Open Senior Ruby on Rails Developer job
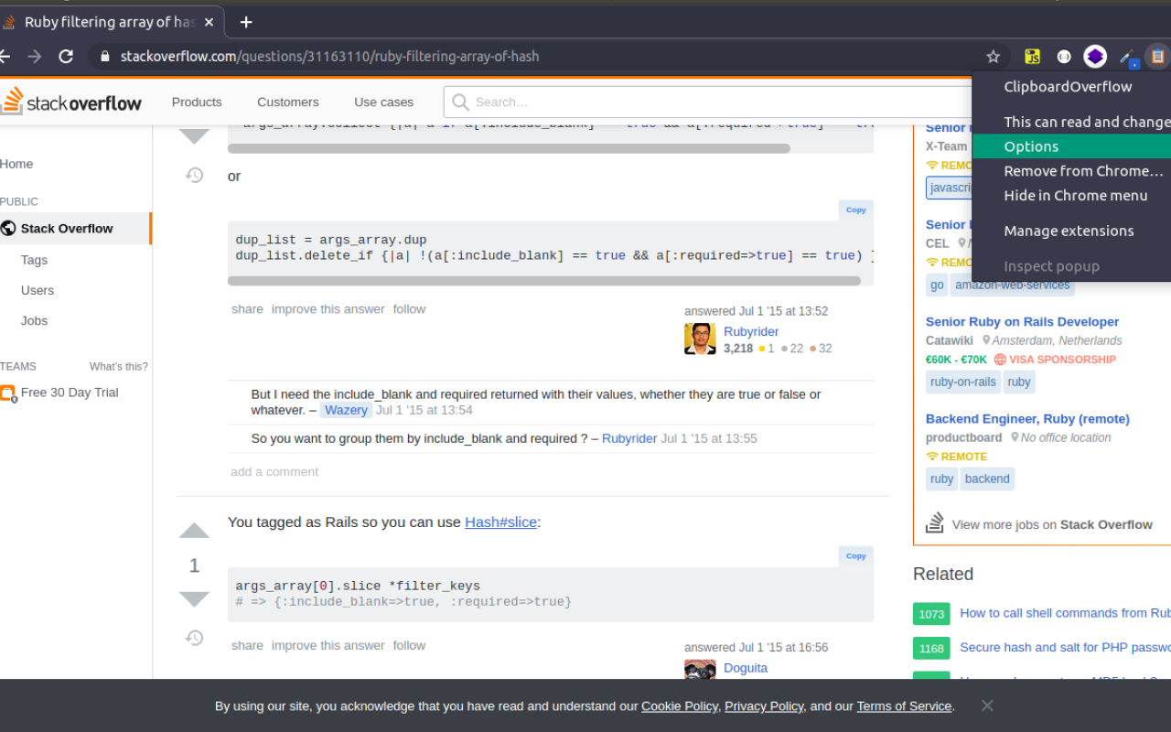Image resolution: width=1171 pixels, height=732 pixels. click(1022, 322)
